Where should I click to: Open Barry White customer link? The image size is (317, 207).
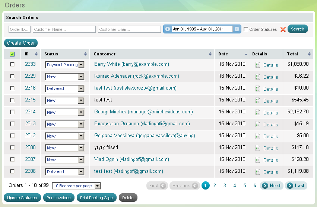point(131,64)
